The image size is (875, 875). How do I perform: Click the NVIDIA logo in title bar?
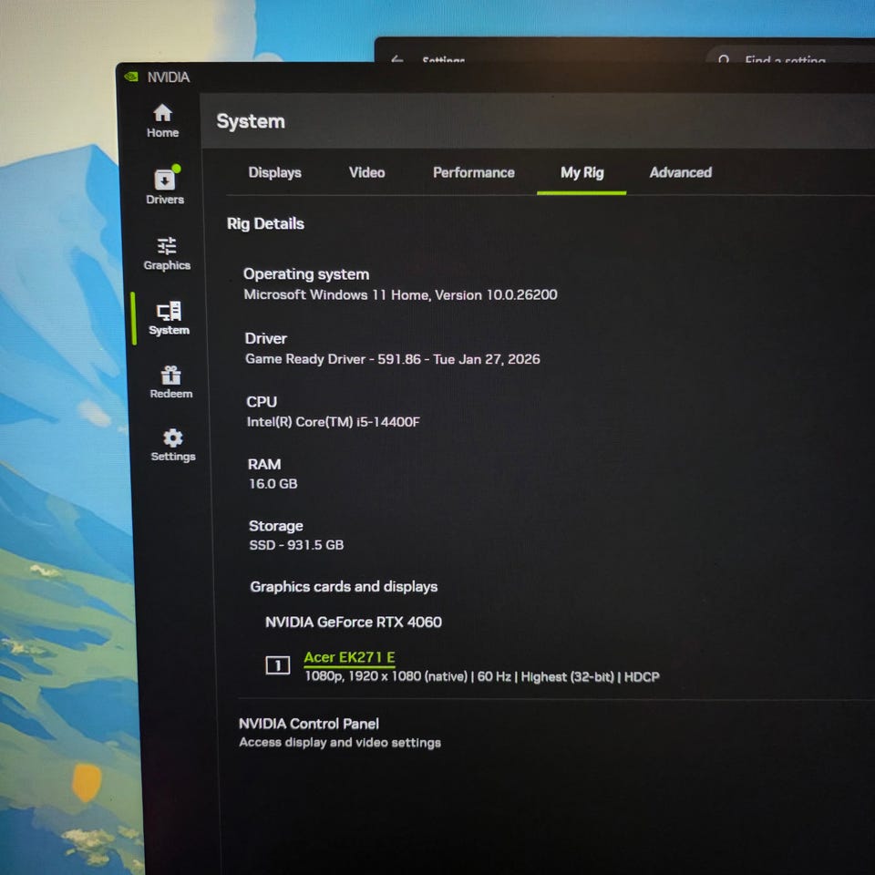(x=131, y=77)
